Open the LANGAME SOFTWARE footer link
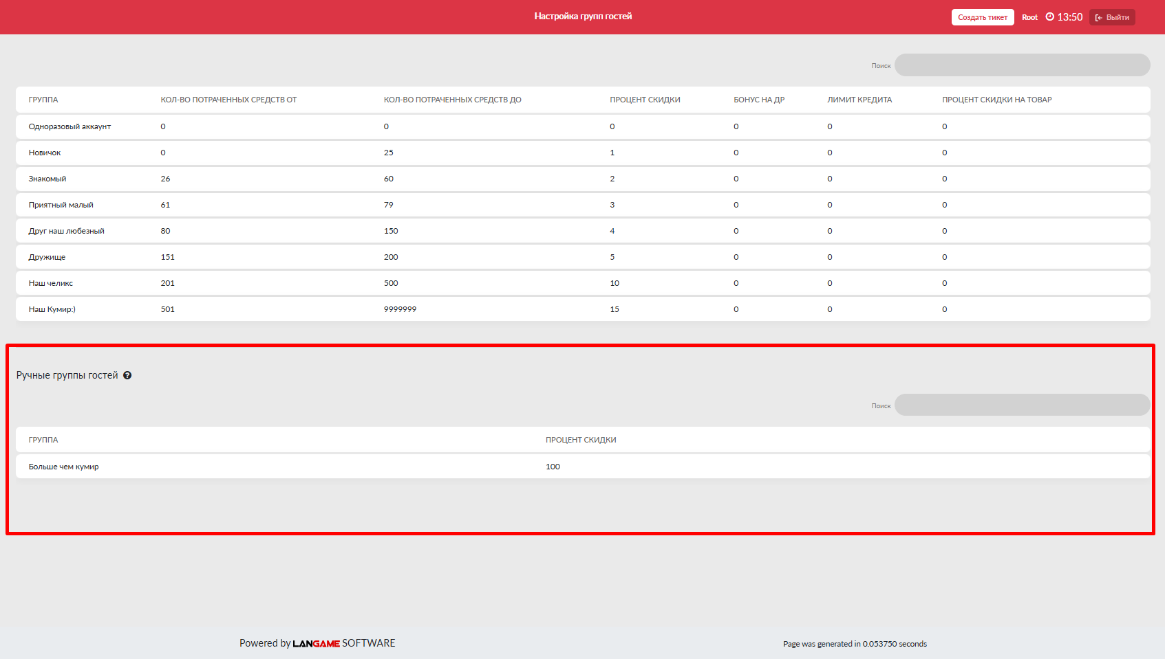This screenshot has width=1165, height=659. pyautogui.click(x=344, y=643)
